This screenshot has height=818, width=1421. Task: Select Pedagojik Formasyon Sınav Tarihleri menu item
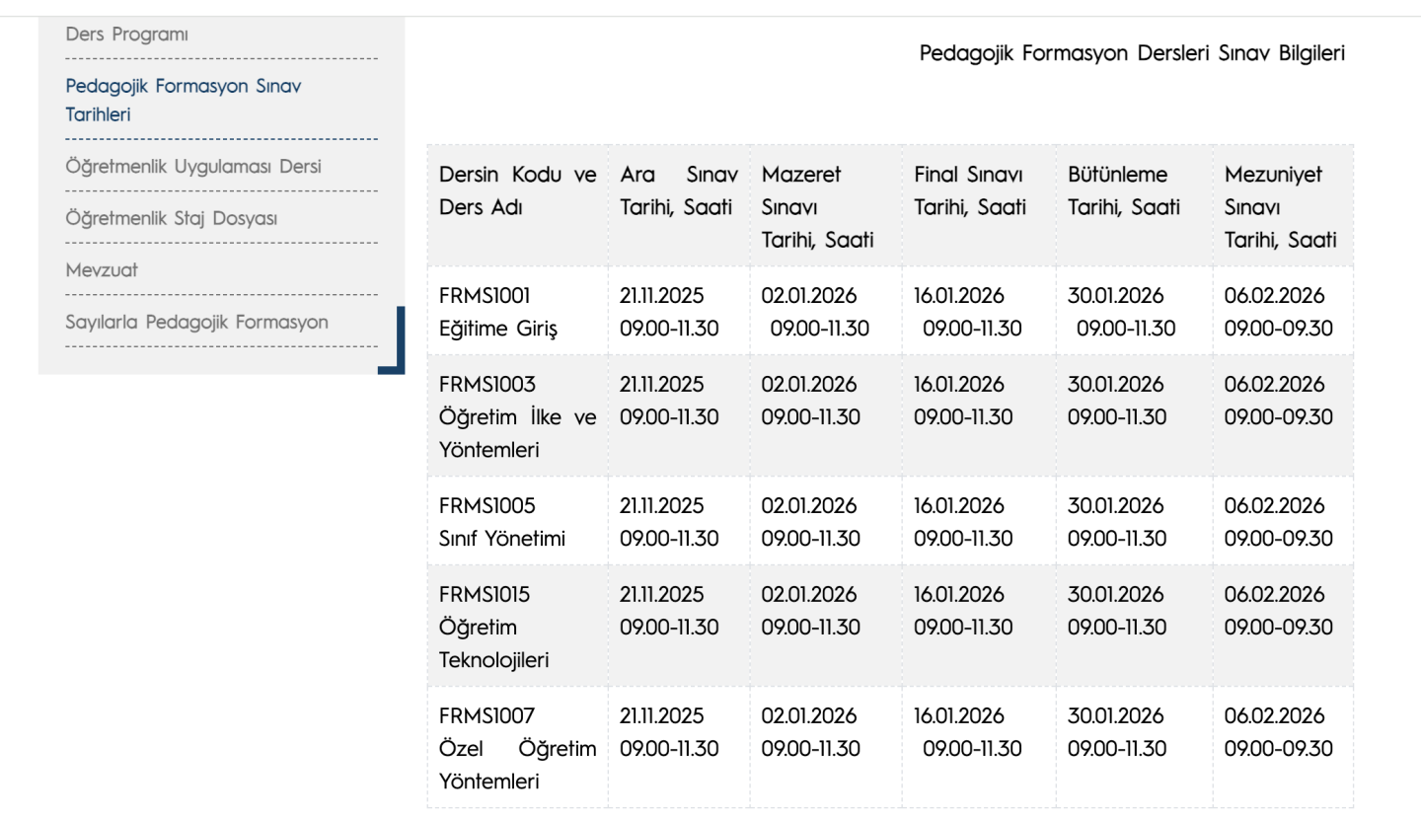(183, 100)
